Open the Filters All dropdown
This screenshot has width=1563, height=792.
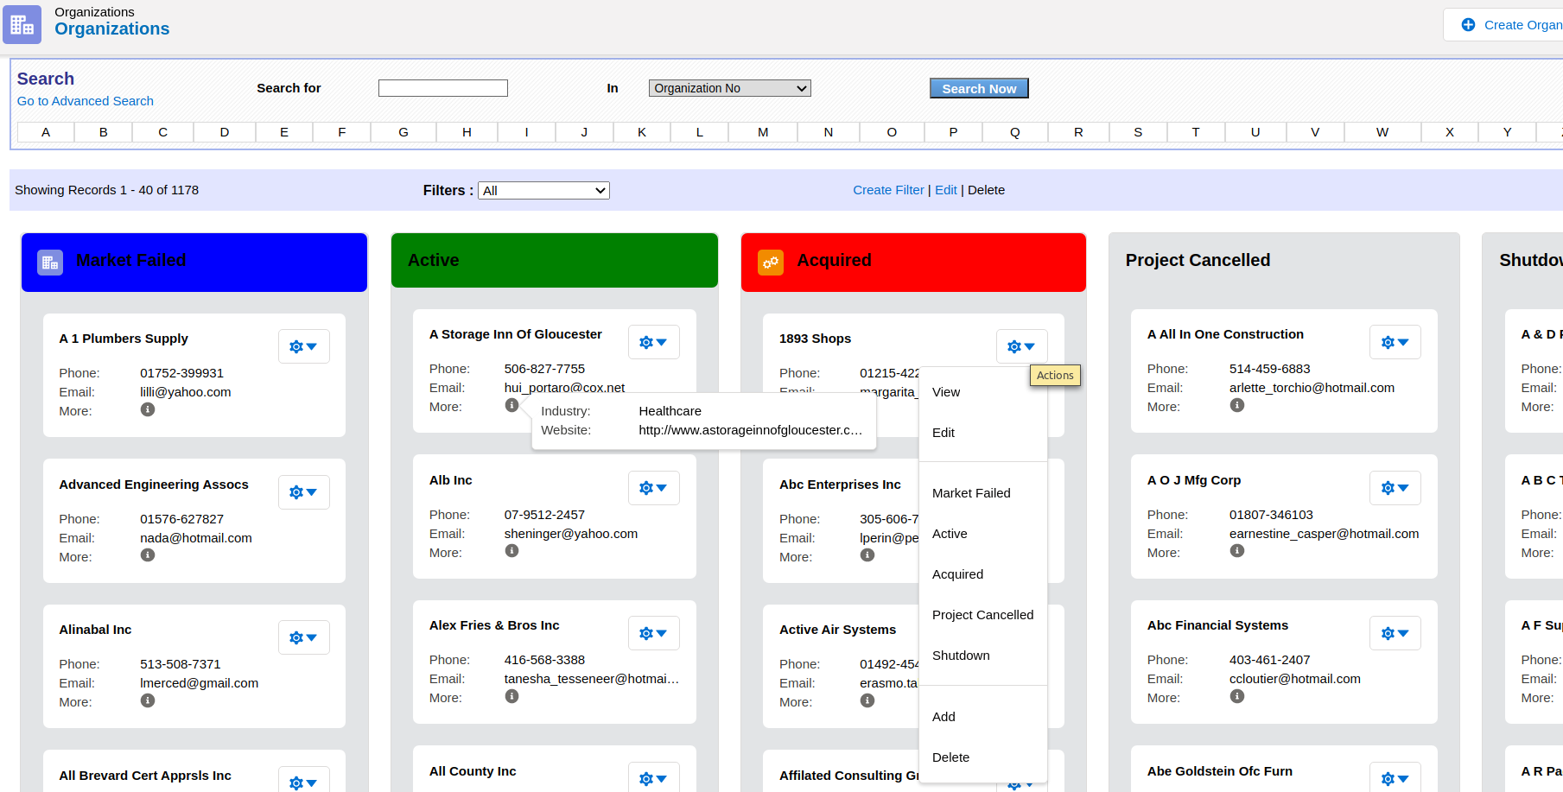[x=544, y=190]
